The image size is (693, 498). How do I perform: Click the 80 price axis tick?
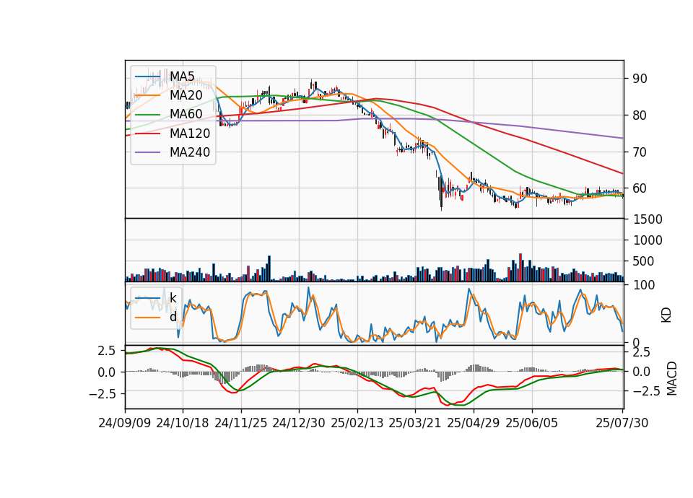click(x=640, y=115)
